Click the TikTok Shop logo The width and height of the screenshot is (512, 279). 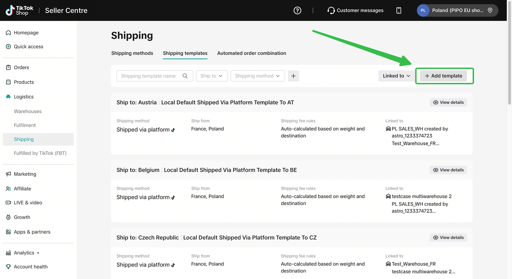click(x=20, y=10)
